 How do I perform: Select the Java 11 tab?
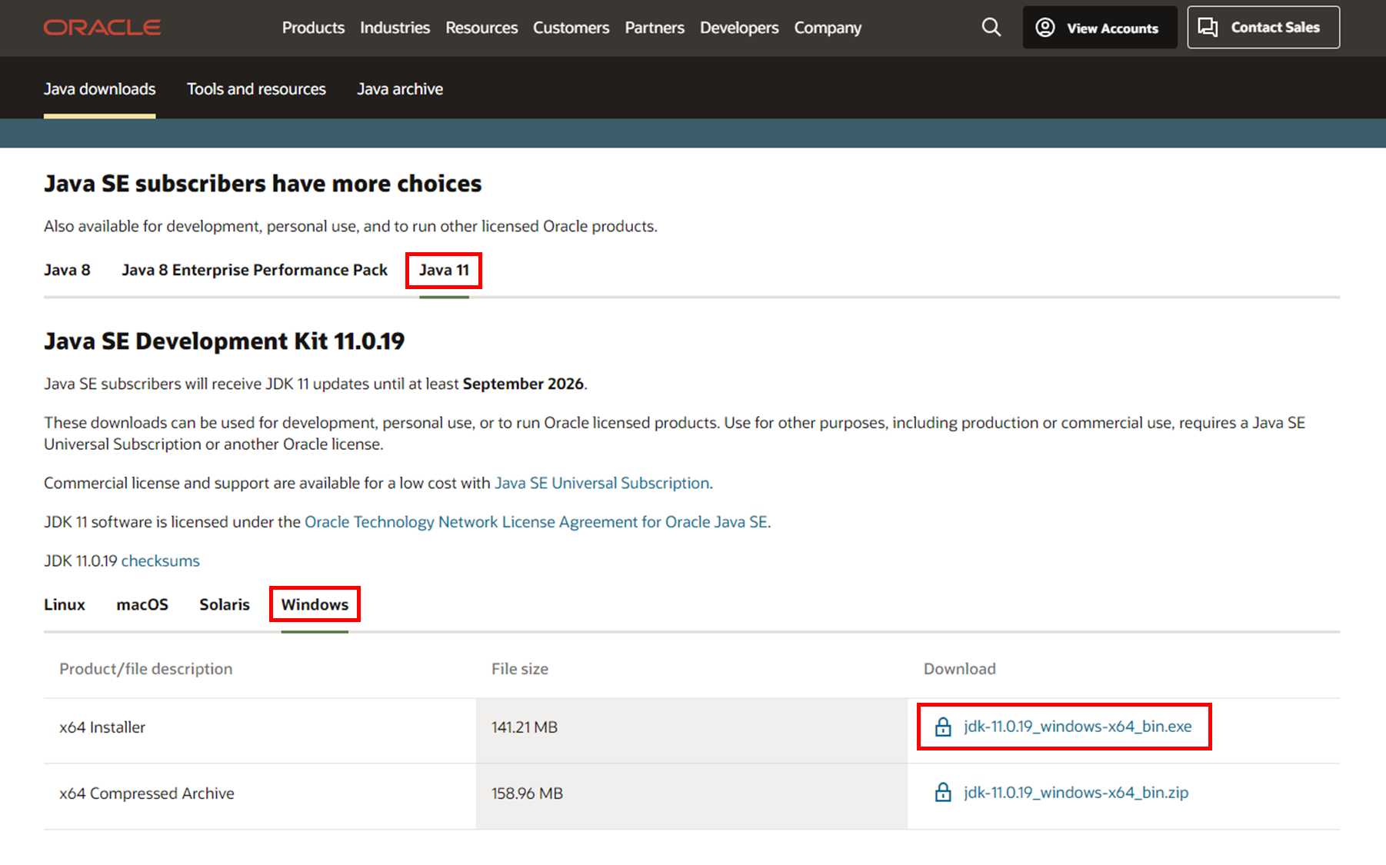(444, 270)
